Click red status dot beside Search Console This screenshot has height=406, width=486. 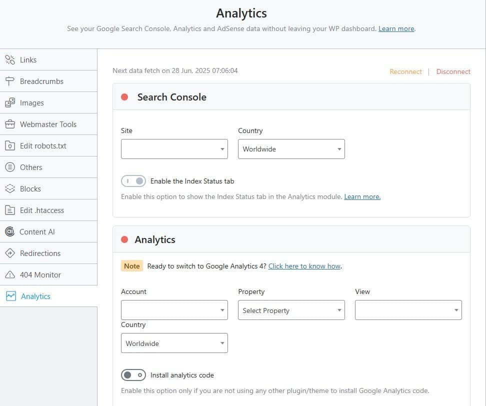pos(124,97)
